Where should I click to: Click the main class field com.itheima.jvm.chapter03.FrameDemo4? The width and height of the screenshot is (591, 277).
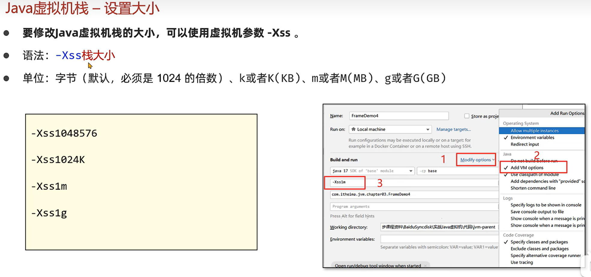[414, 194]
